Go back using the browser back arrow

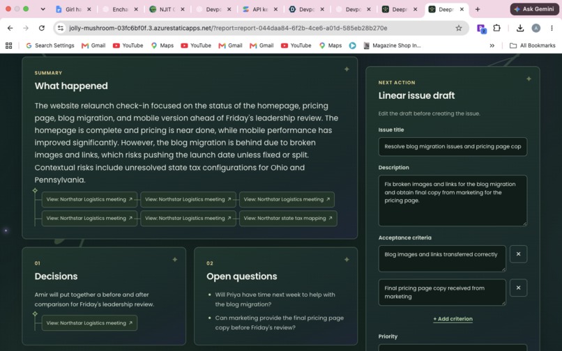(x=10, y=28)
